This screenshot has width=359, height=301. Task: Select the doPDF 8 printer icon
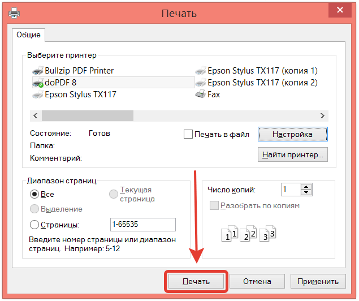38,83
